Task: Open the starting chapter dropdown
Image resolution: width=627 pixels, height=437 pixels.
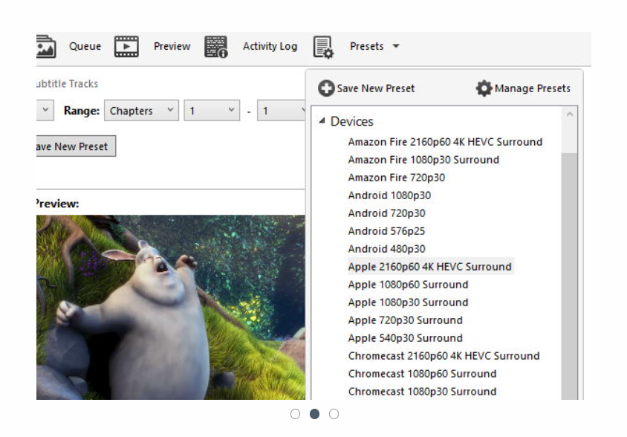Action: 212,111
